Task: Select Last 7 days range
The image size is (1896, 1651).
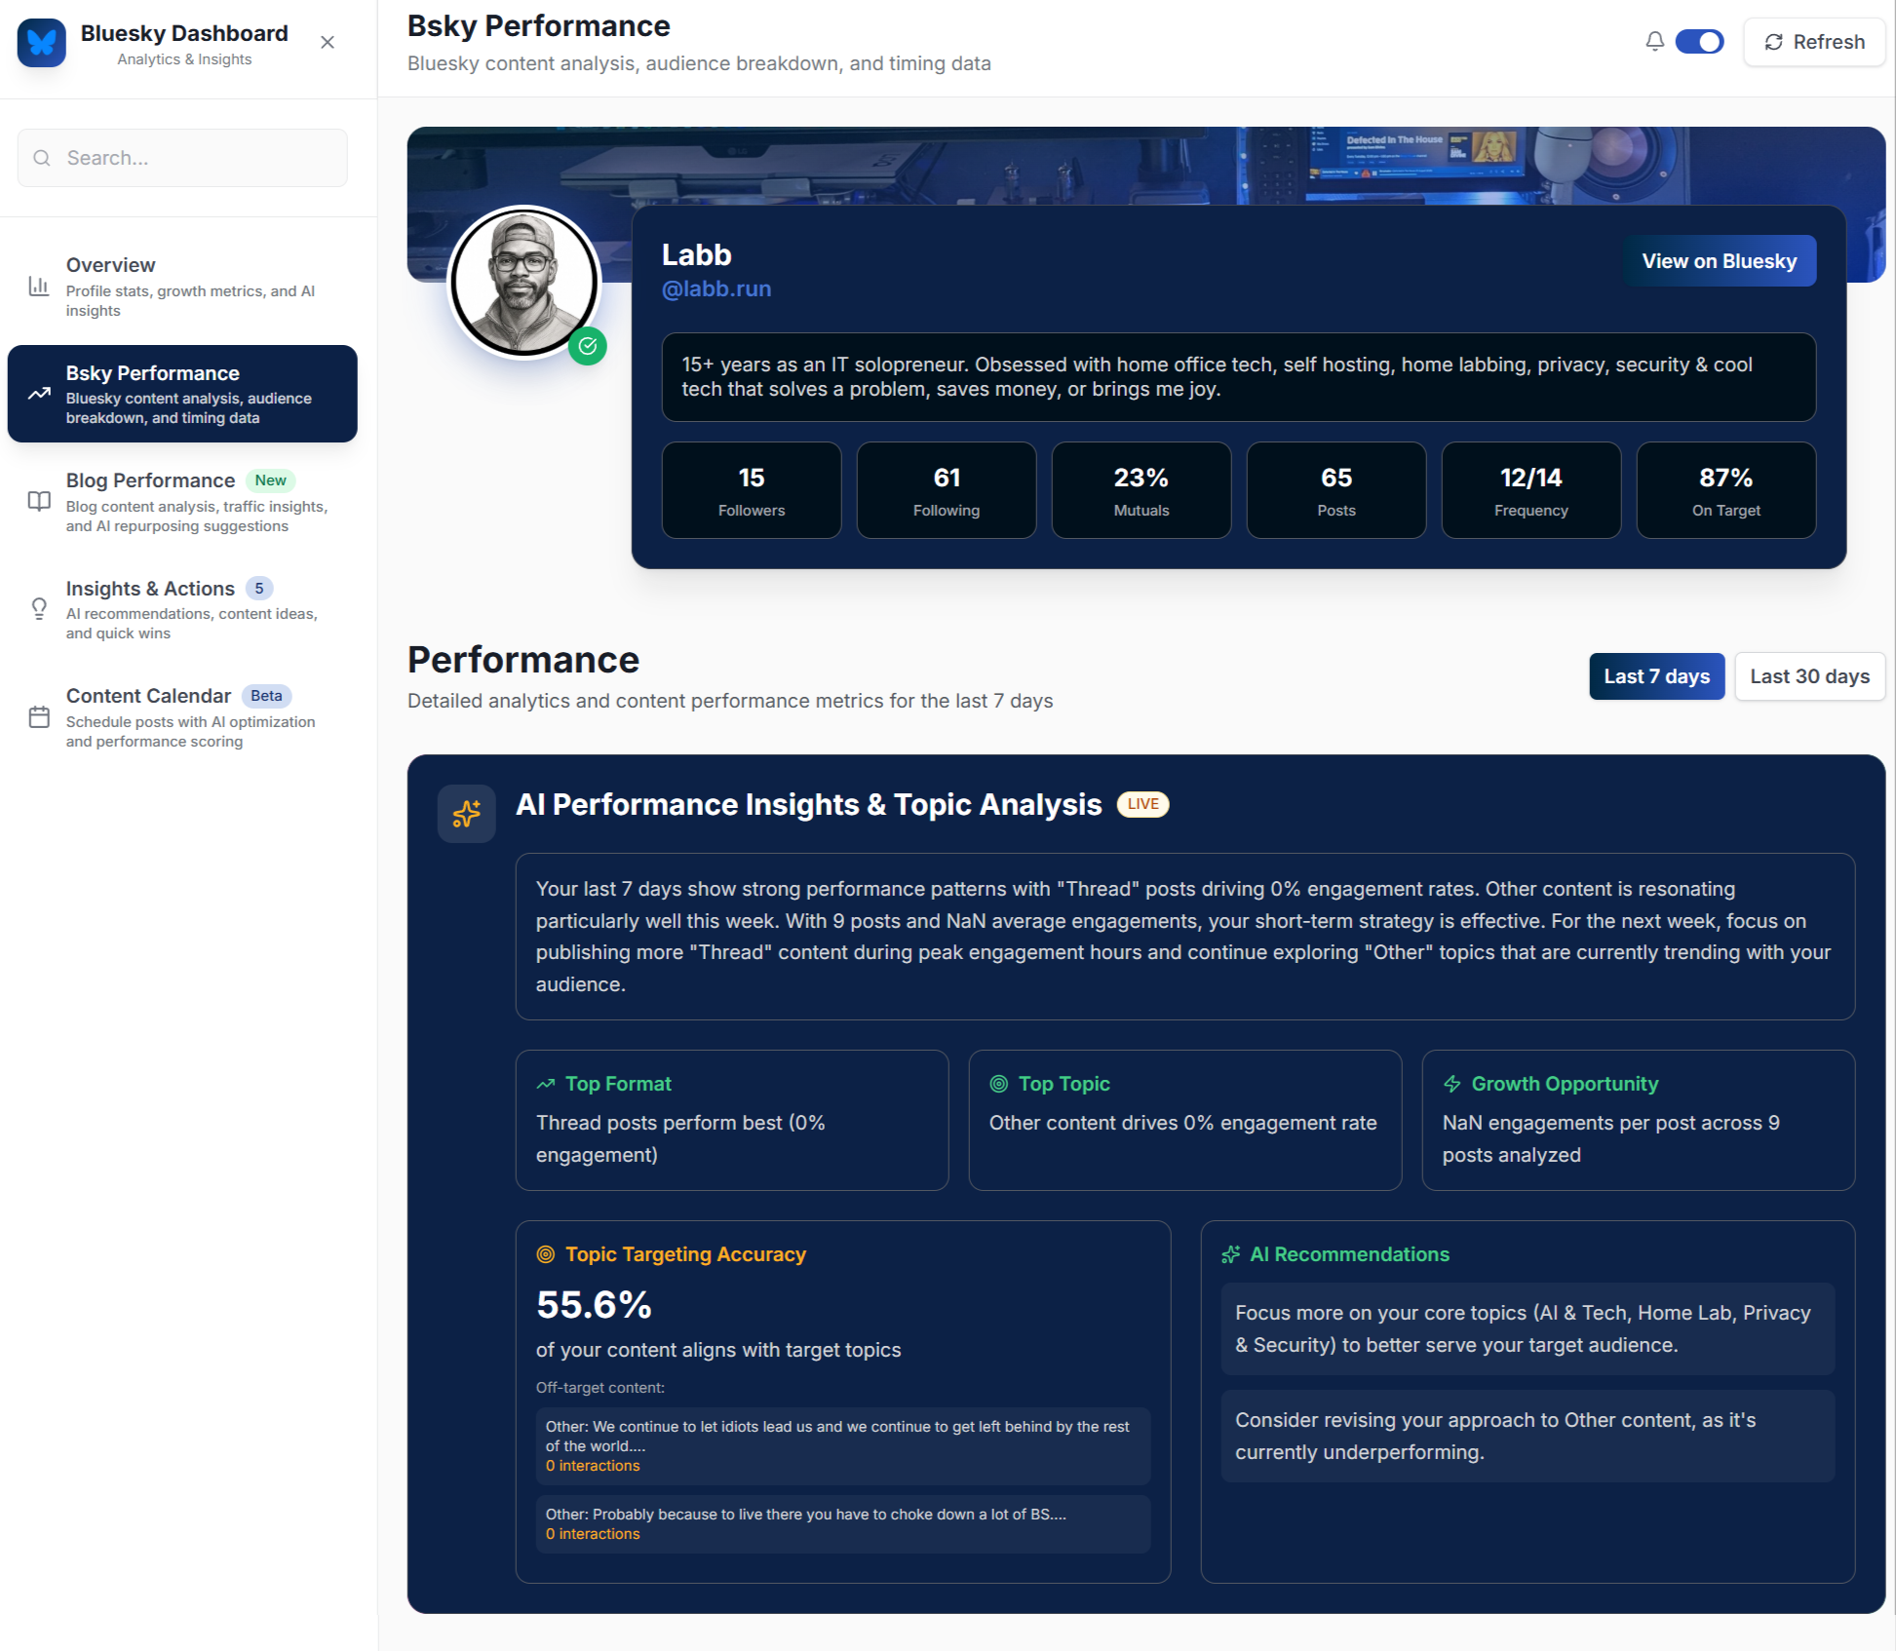Action: click(1656, 676)
